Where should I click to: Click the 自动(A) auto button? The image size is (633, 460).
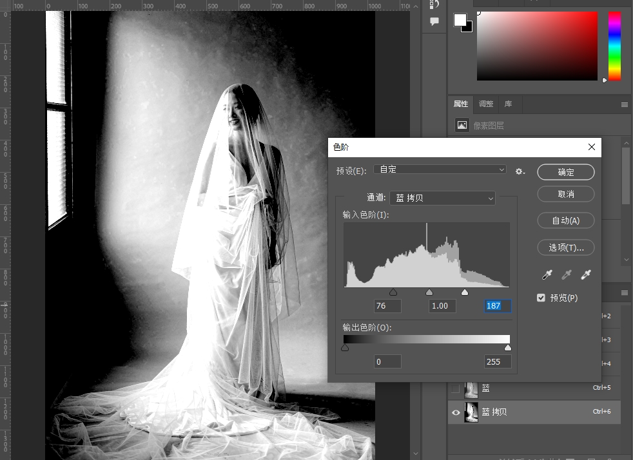tap(565, 221)
